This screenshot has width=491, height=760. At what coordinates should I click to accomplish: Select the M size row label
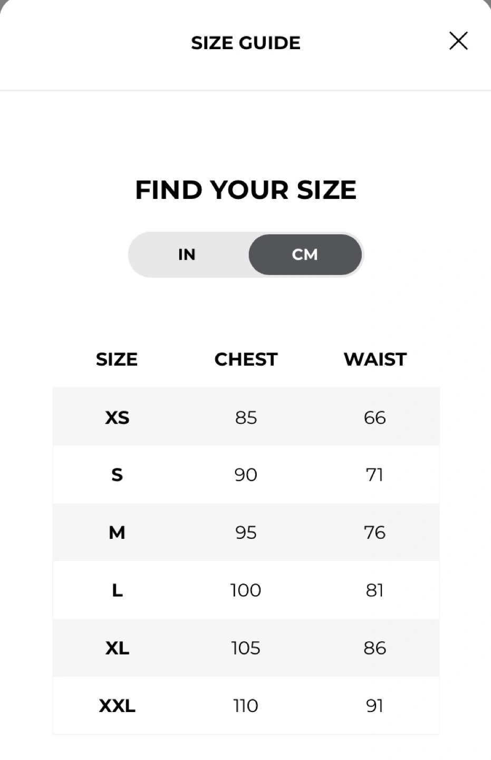click(x=117, y=533)
